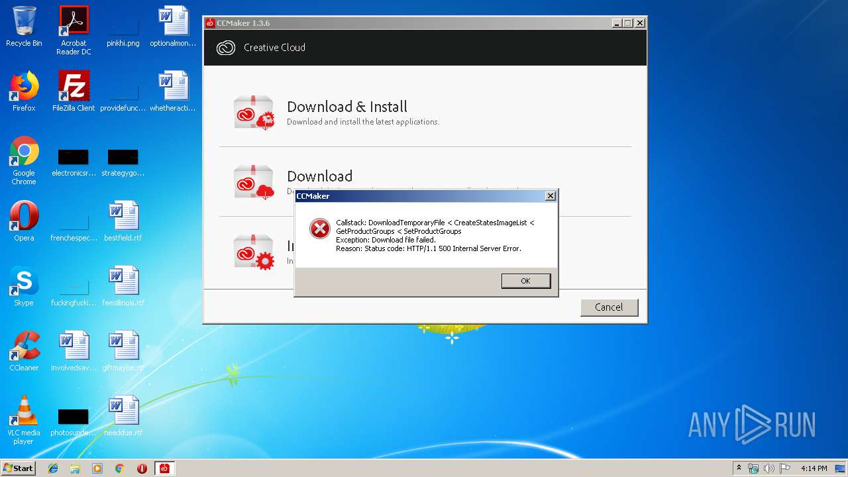Switch to CCMaker taskbar button
Screen dimensions: 848x477
(x=164, y=468)
